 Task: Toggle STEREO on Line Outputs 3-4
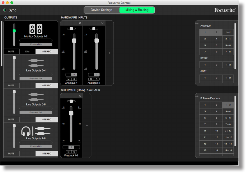coord(47,86)
